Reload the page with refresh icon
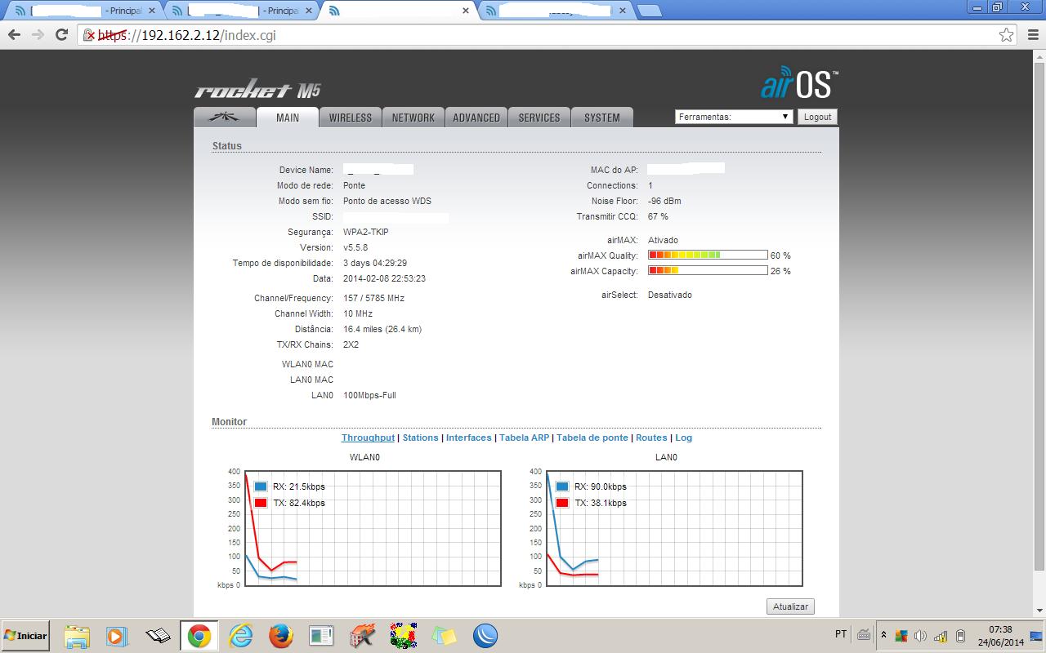The width and height of the screenshot is (1046, 653). tap(61, 34)
